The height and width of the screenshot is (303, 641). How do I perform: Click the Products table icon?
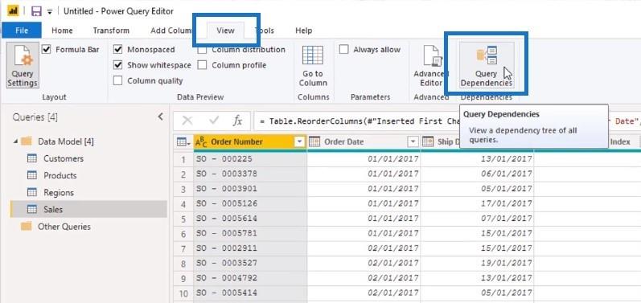[x=32, y=175]
